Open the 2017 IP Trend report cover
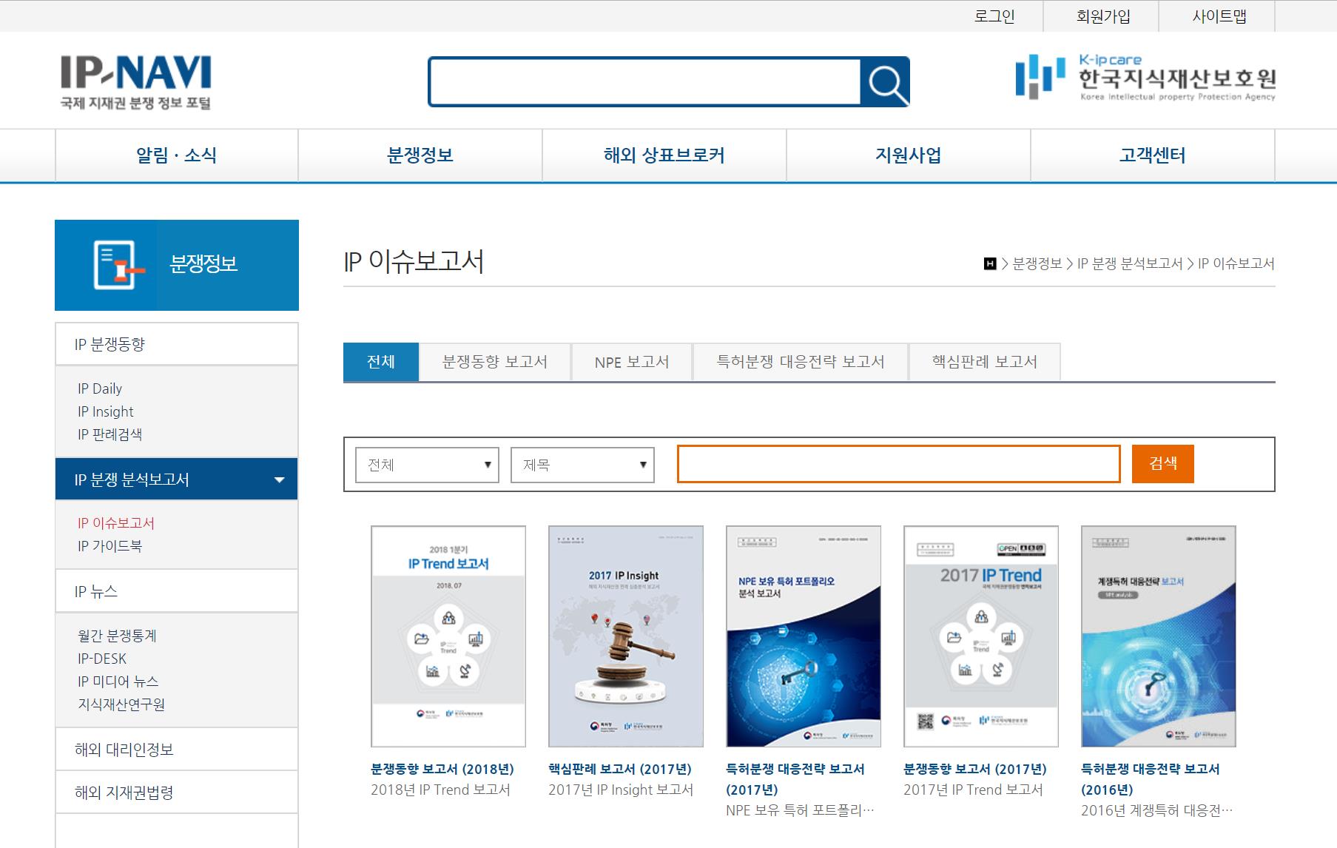This screenshot has width=1337, height=848. pyautogui.click(x=981, y=636)
